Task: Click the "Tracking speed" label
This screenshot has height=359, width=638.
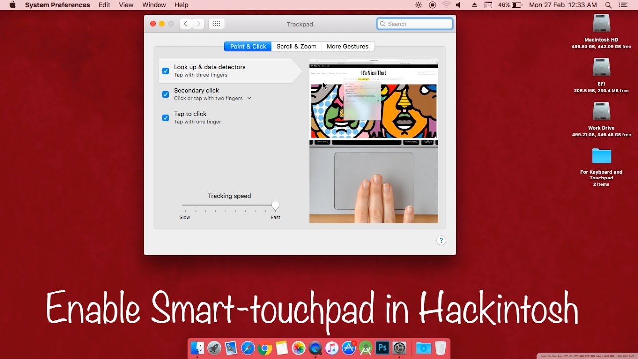Action: pyautogui.click(x=229, y=196)
